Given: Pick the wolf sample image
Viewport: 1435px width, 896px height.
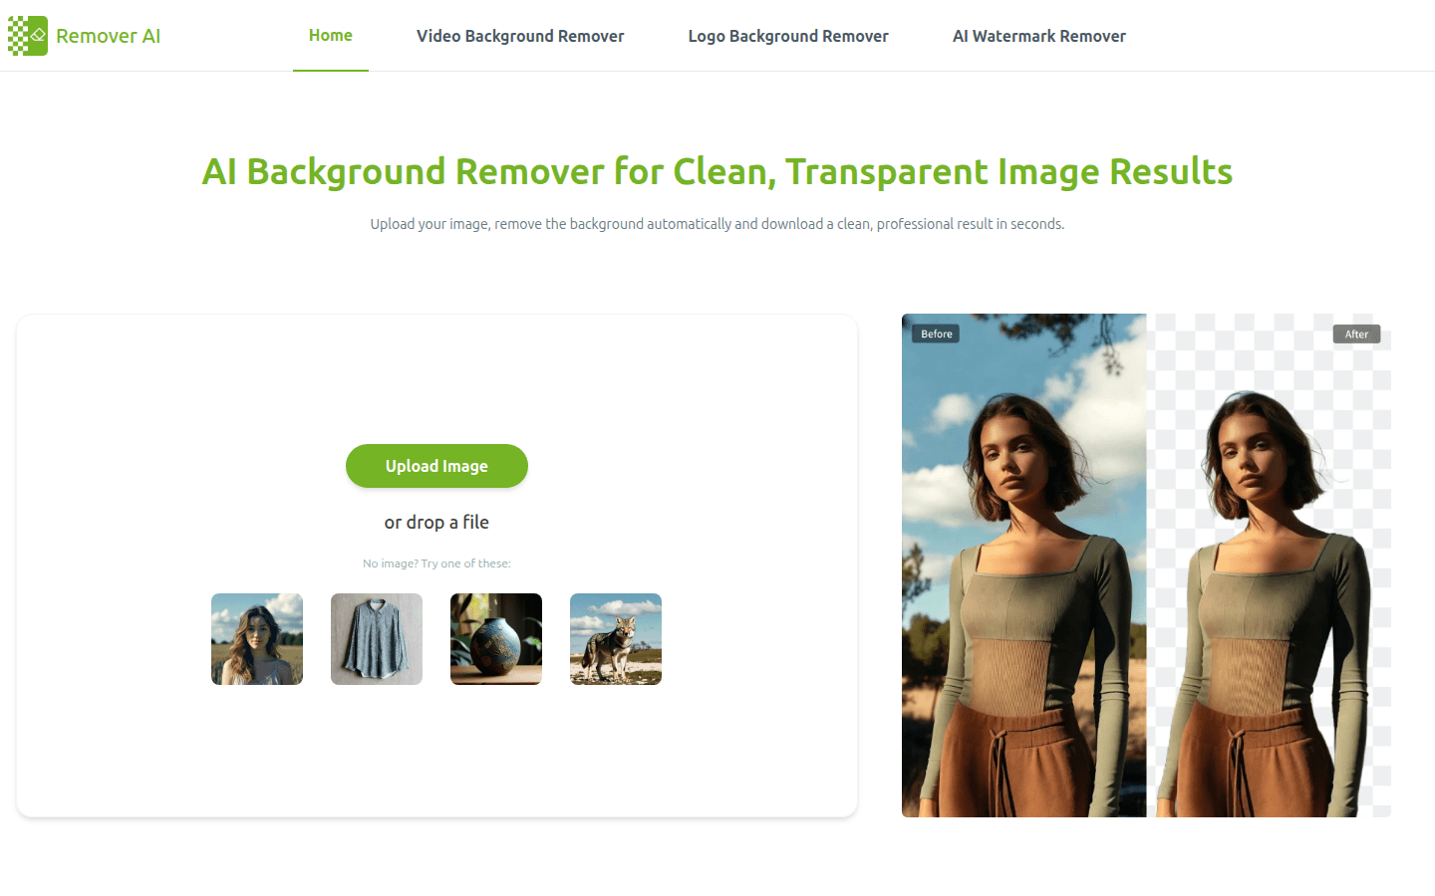Looking at the screenshot, I should (x=616, y=639).
